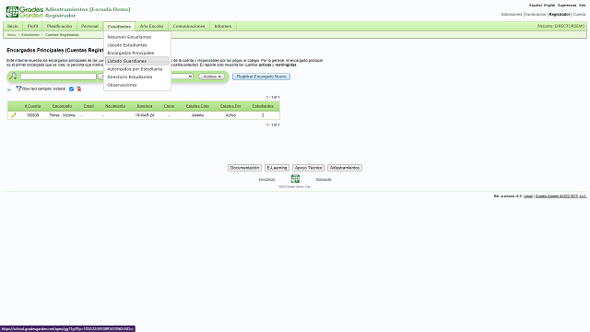Click the 19-MAR-24 date cell

click(x=145, y=115)
